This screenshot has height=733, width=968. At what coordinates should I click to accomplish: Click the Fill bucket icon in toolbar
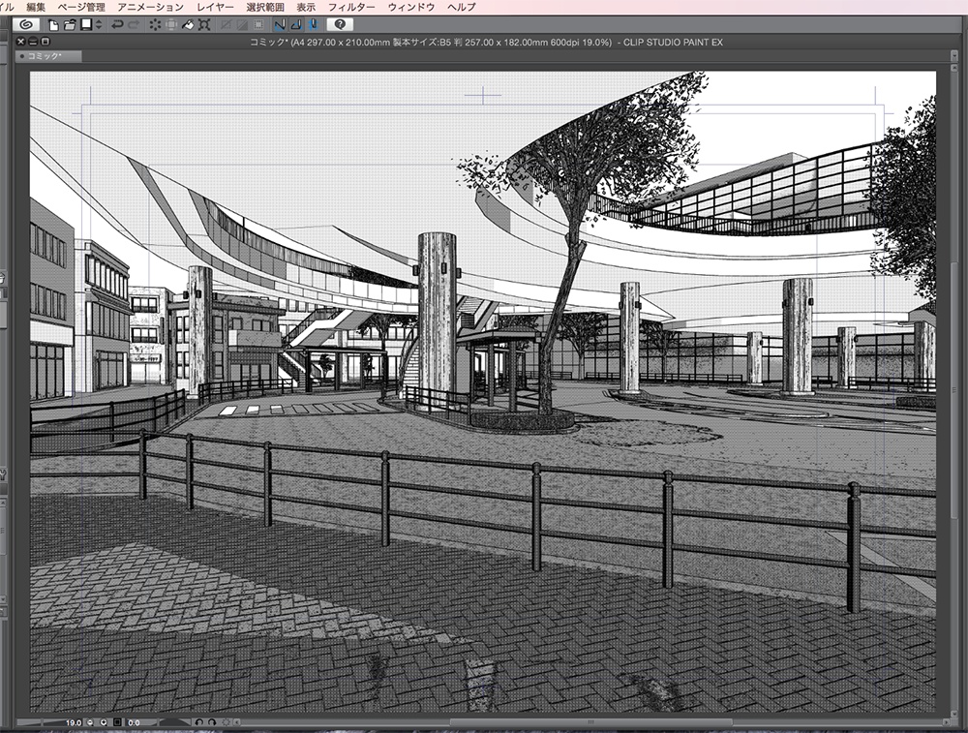(188, 25)
